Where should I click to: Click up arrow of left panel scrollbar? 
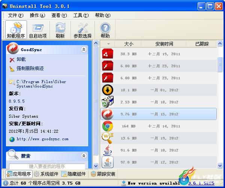click(x=96, y=43)
